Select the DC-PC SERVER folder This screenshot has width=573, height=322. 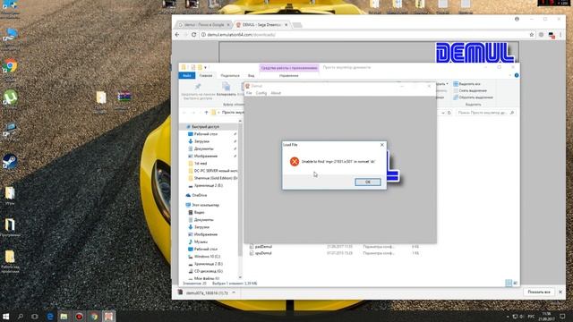(x=212, y=171)
